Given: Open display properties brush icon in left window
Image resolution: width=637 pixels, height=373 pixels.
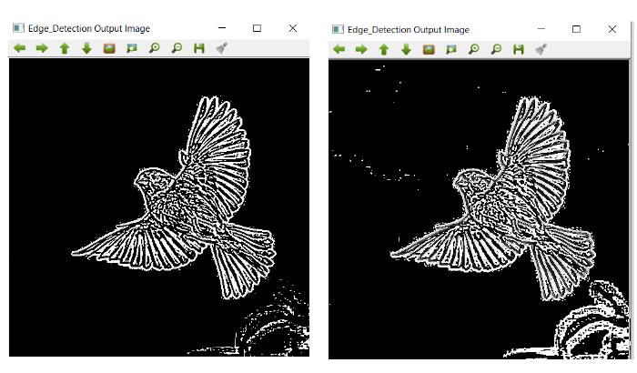Looking at the screenshot, I should 221,48.
